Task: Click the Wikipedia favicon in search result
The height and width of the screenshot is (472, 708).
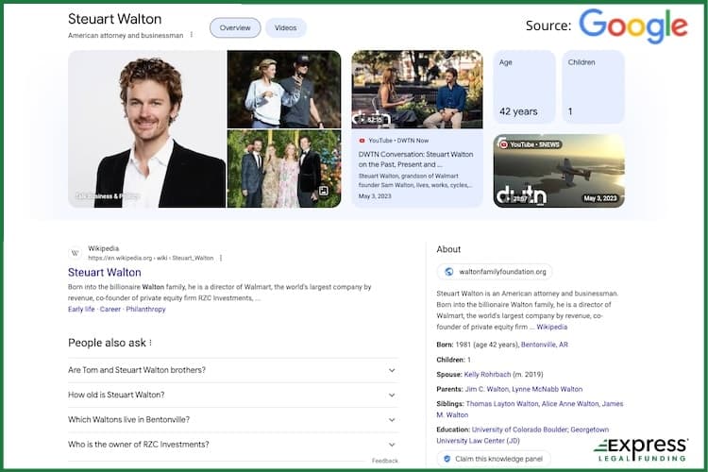Action: 76,253
